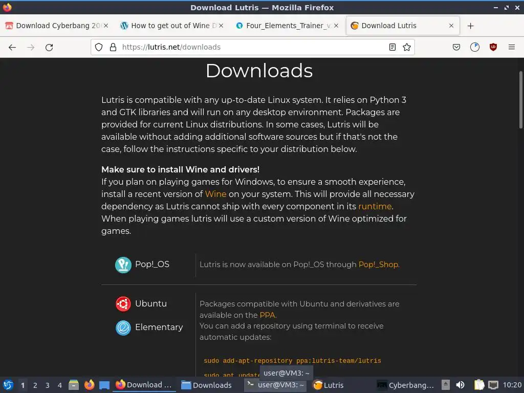
Task: Switch to Download Cyberbang tab
Action: [57, 26]
